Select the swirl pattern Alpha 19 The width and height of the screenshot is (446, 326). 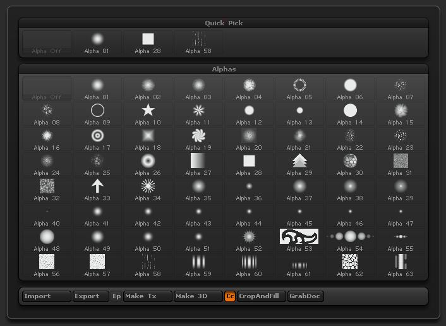pyautogui.click(x=198, y=140)
